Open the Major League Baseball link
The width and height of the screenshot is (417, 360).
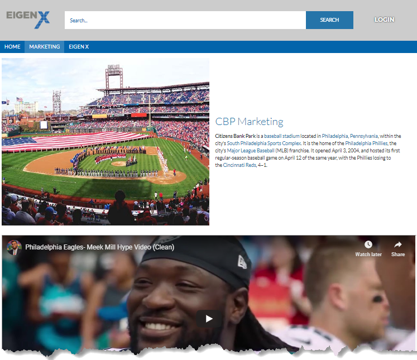click(x=251, y=151)
